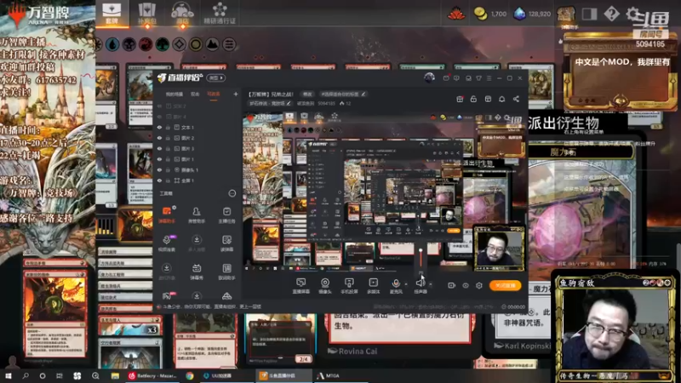Open the 弹幕秀 tool
This screenshot has width=681, height=383.
(x=197, y=272)
